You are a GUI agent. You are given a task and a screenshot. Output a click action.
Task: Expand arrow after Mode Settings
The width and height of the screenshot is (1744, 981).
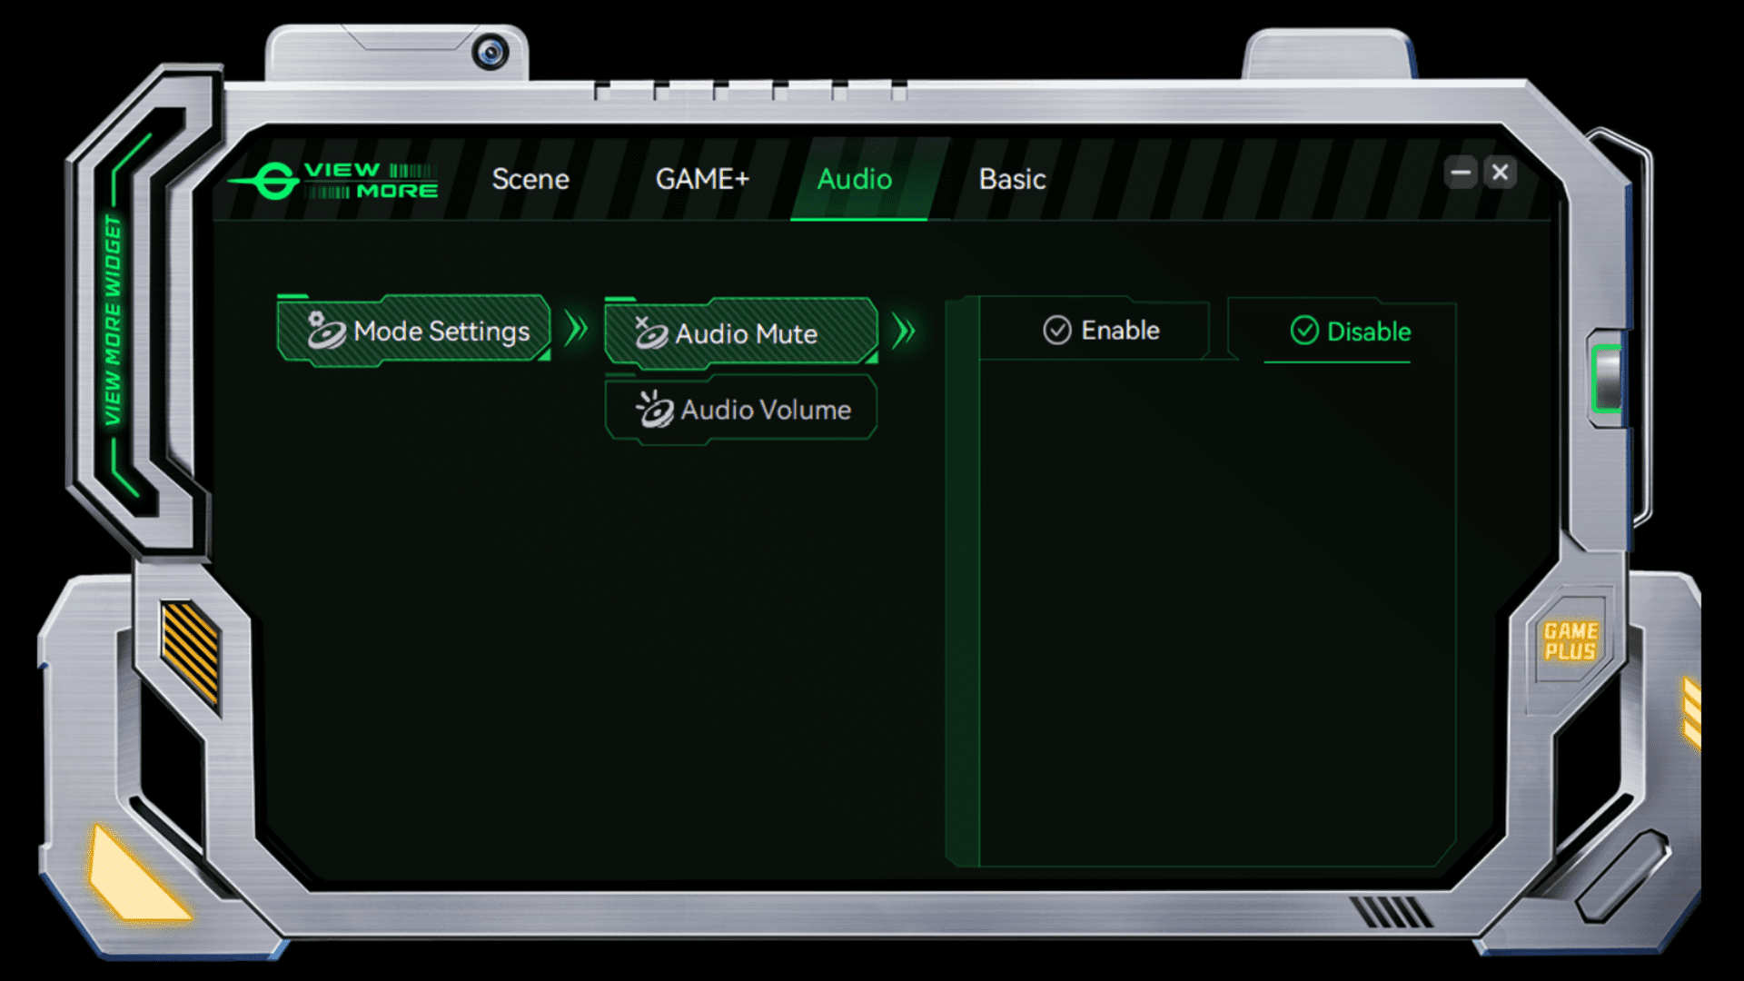pyautogui.click(x=576, y=329)
